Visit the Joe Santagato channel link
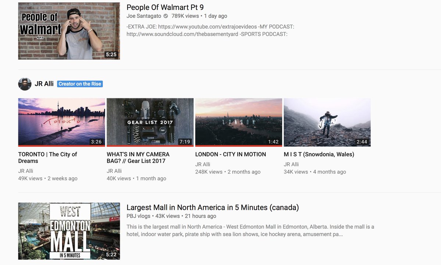The image size is (441, 265). click(x=144, y=16)
